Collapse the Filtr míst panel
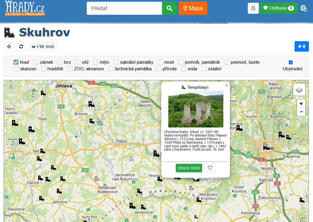The image size is (313, 222). pos(43,46)
